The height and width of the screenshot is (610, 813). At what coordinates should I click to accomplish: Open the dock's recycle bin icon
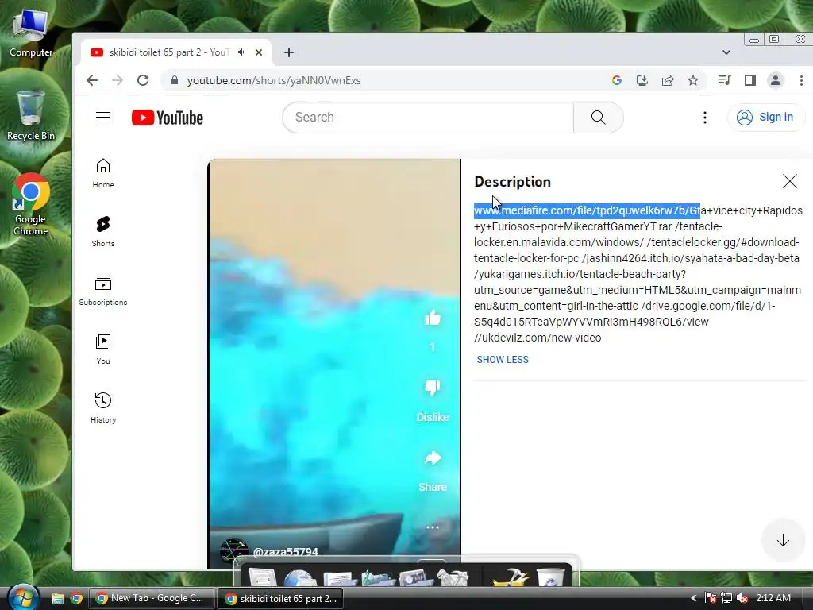[551, 577]
